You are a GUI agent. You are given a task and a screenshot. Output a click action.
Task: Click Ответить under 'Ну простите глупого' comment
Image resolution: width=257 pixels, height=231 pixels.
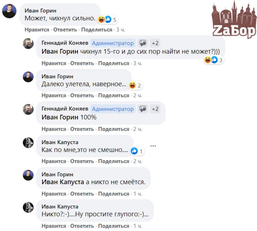coord(82,226)
